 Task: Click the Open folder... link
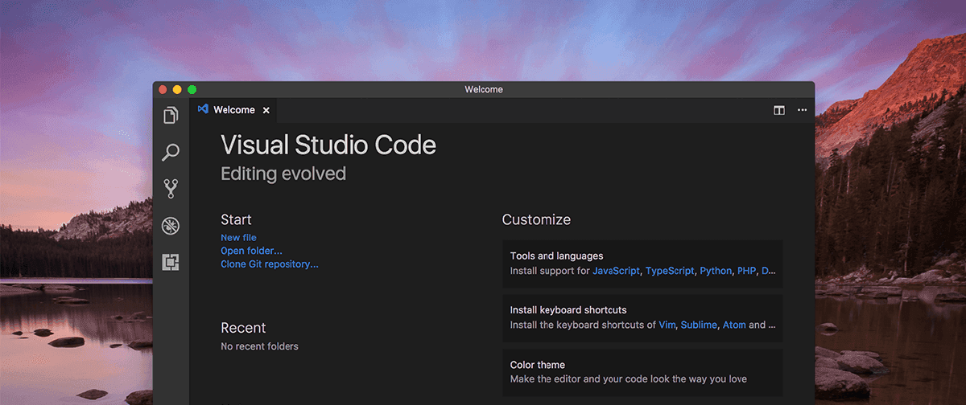pos(251,251)
